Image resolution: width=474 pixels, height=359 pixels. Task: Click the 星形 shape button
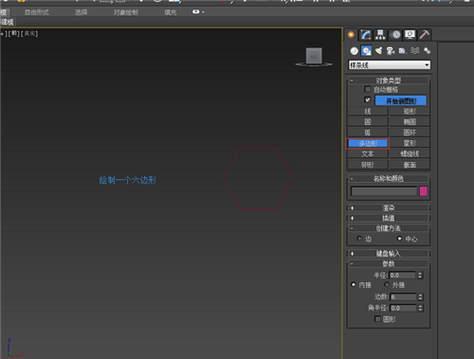point(410,143)
